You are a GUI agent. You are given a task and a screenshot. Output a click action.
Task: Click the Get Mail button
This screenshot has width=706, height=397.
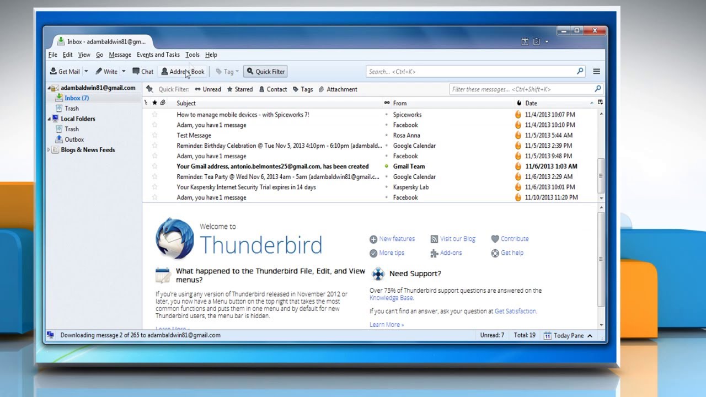(65, 72)
